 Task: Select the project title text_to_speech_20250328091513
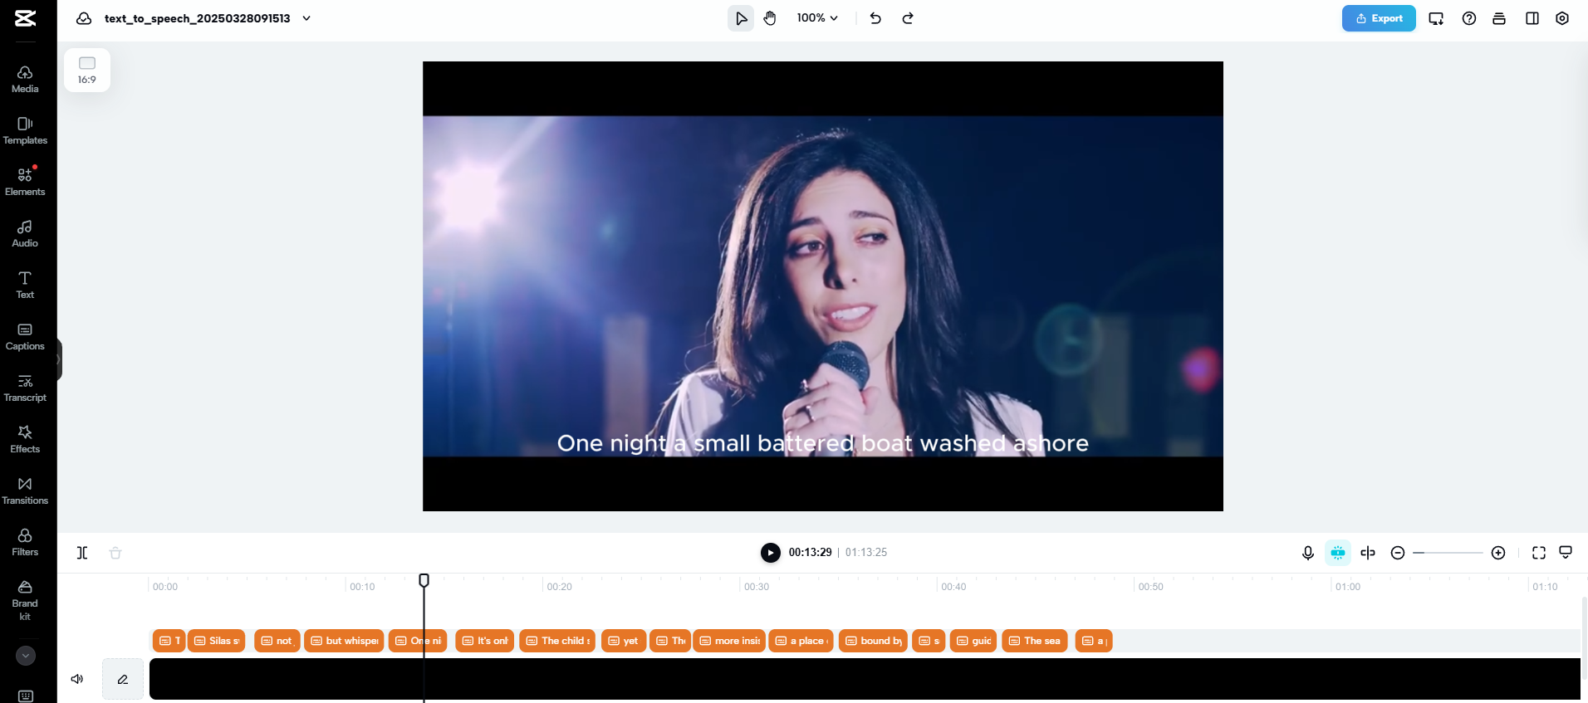click(198, 18)
